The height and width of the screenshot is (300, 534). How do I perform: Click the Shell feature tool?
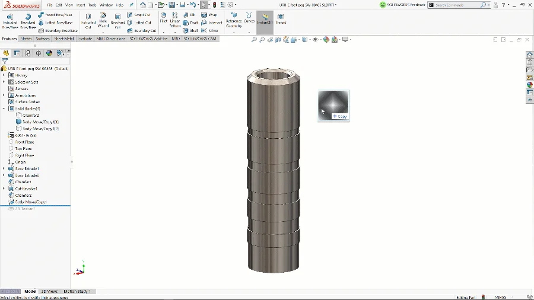click(x=190, y=30)
